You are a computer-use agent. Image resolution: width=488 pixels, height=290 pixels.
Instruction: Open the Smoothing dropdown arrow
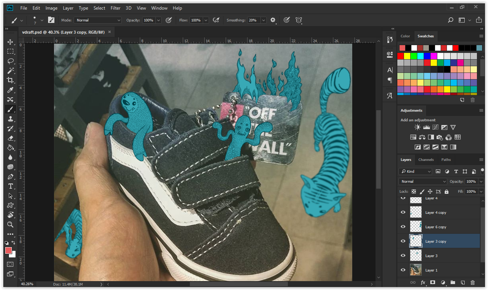pos(263,20)
